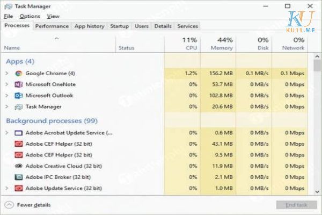The image size is (322, 215).
Task: Click the 11.9 MB memory value
Action: coord(222,166)
